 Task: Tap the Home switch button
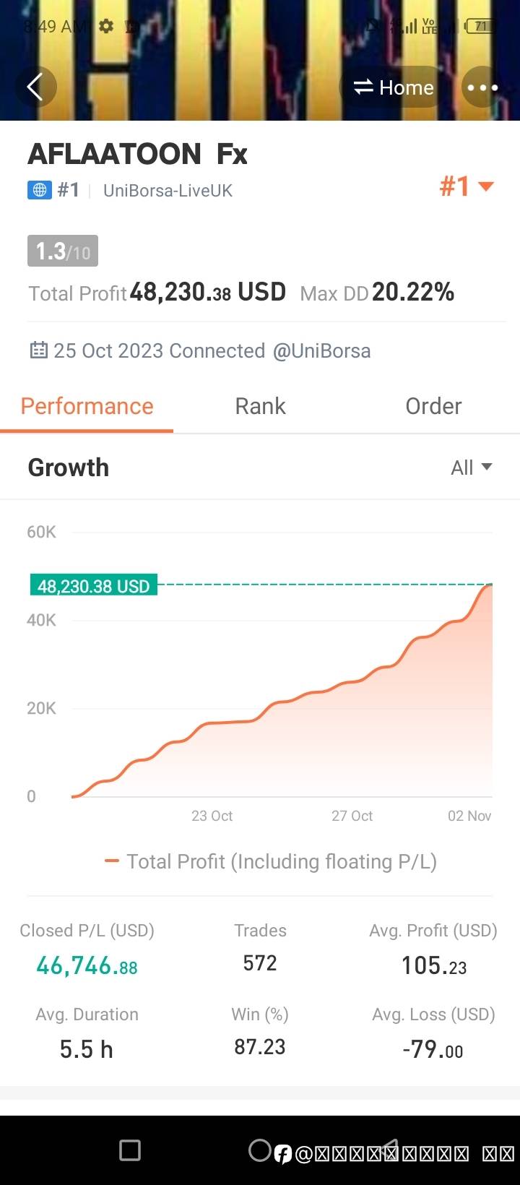394,87
